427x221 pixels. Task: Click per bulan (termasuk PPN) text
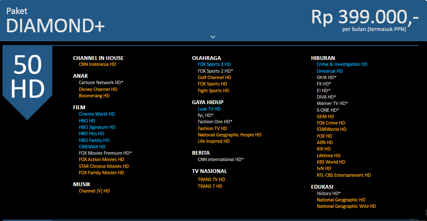pyautogui.click(x=374, y=29)
